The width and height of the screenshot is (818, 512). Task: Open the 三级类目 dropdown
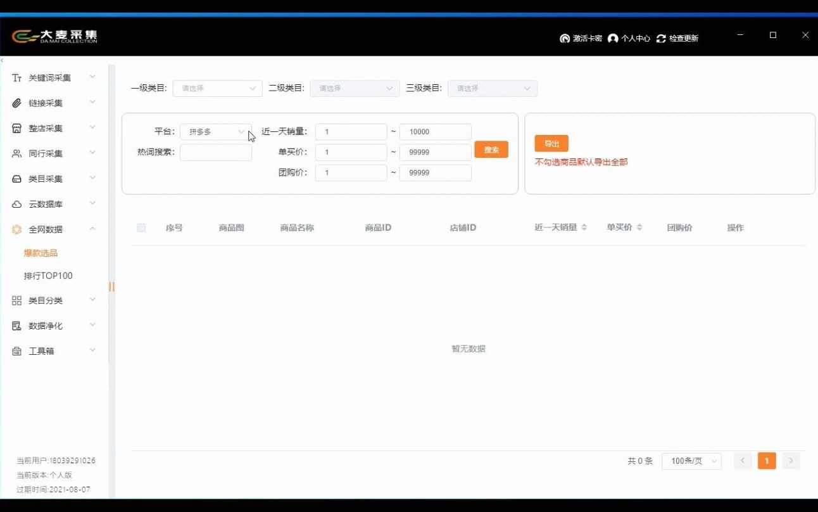click(493, 89)
